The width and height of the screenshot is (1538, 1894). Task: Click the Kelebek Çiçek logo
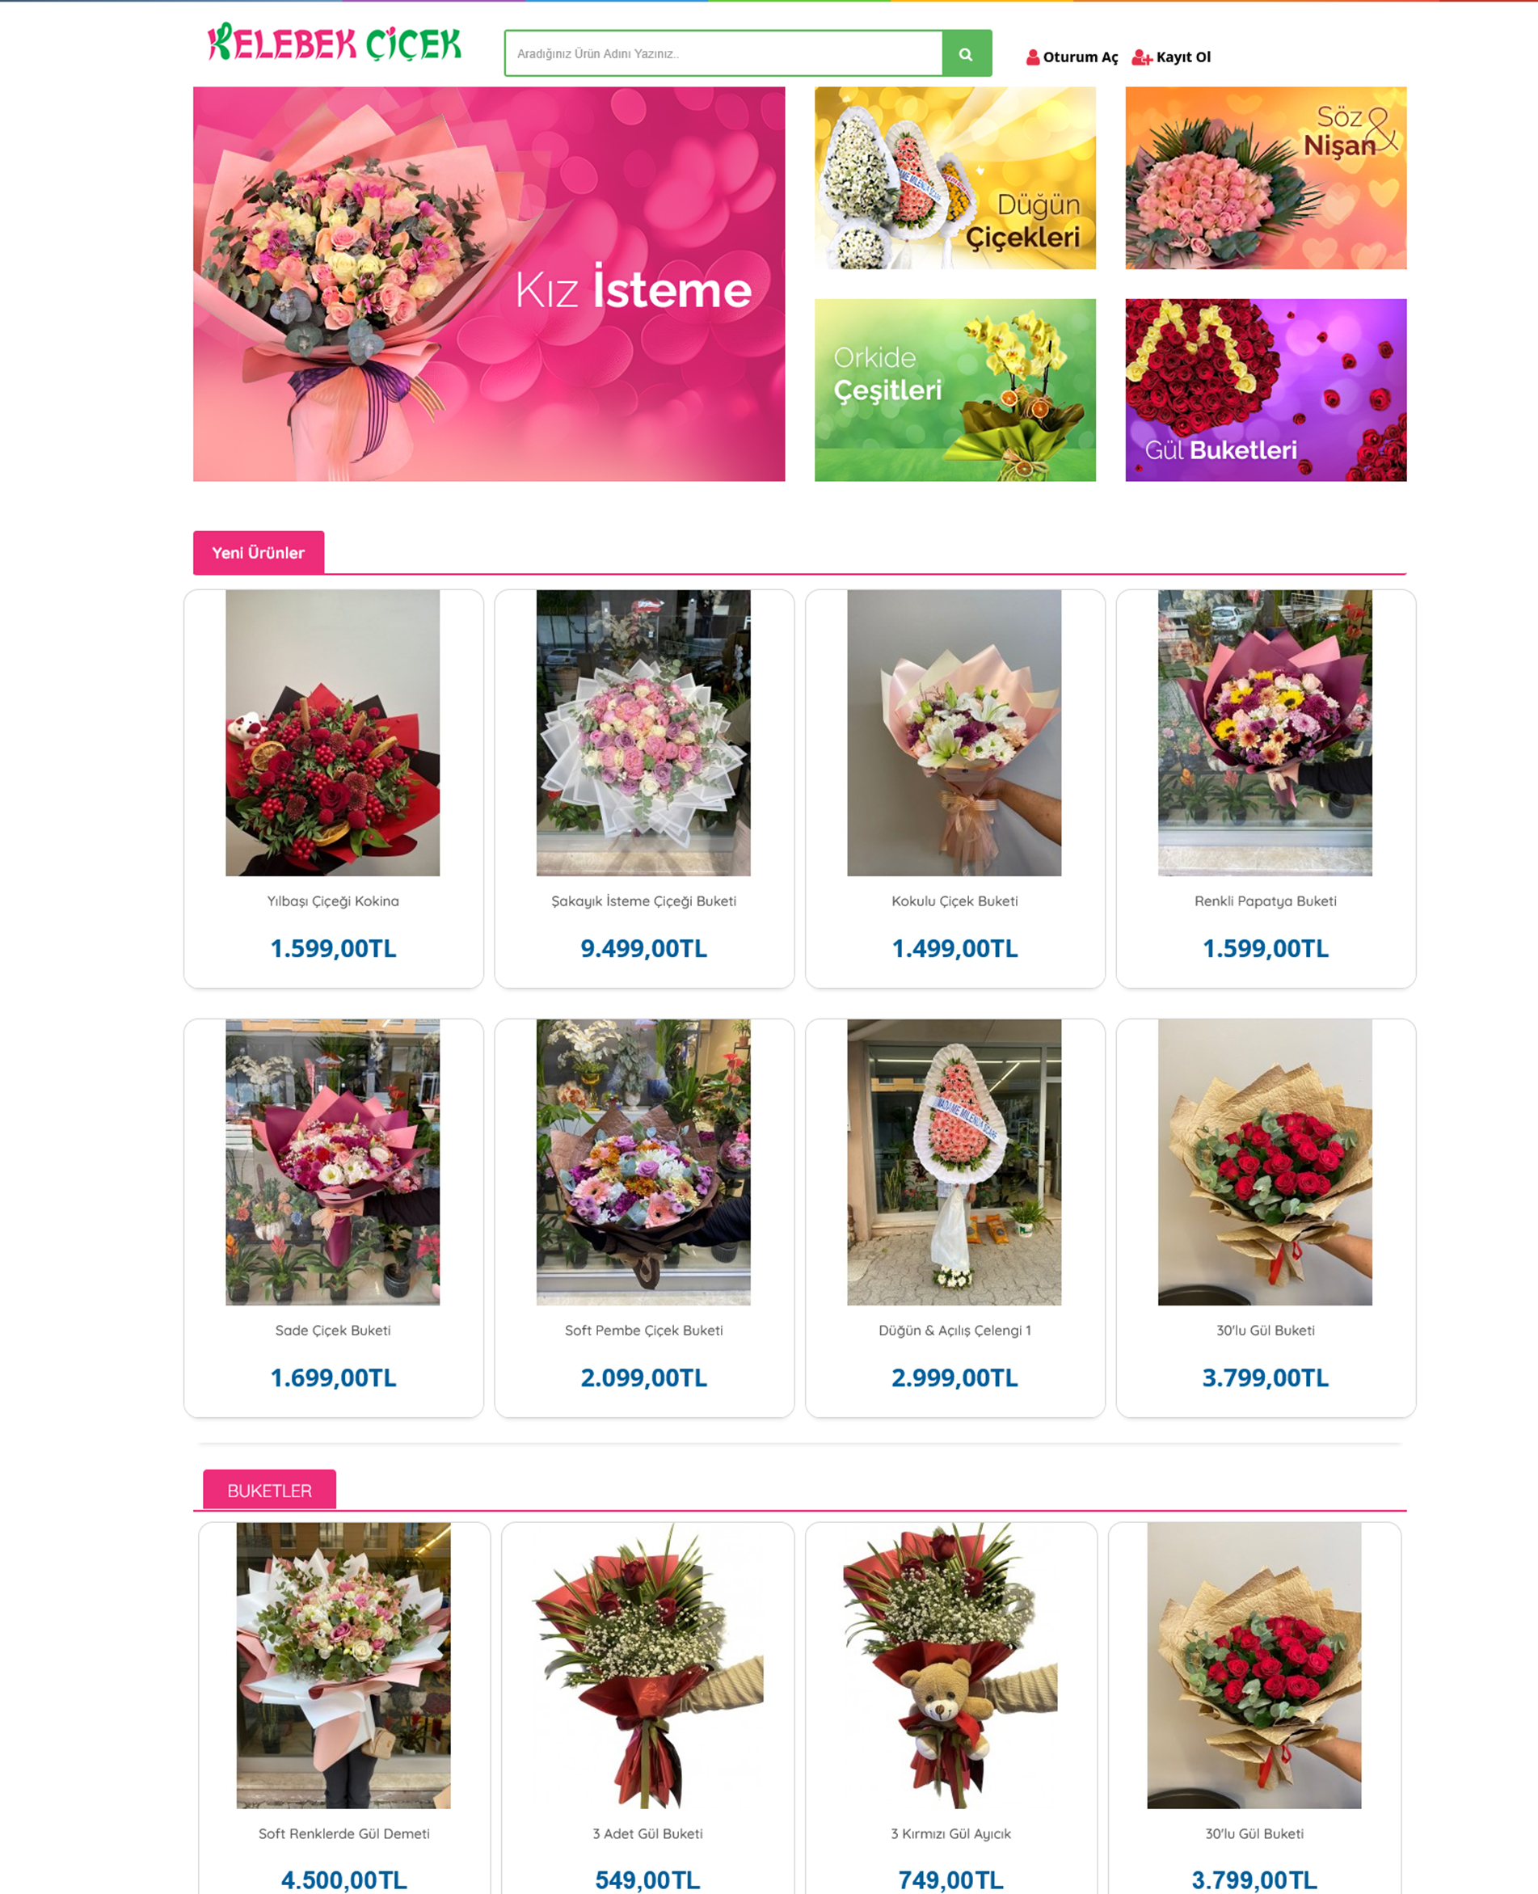(334, 42)
